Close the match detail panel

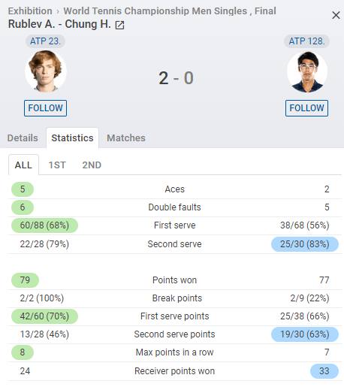pos(336,15)
